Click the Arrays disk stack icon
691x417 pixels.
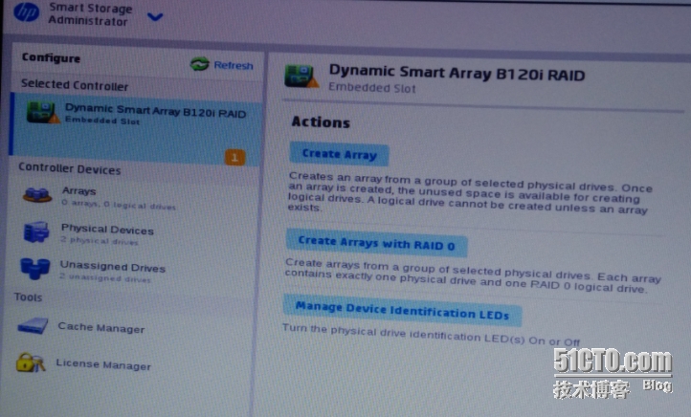(x=37, y=195)
